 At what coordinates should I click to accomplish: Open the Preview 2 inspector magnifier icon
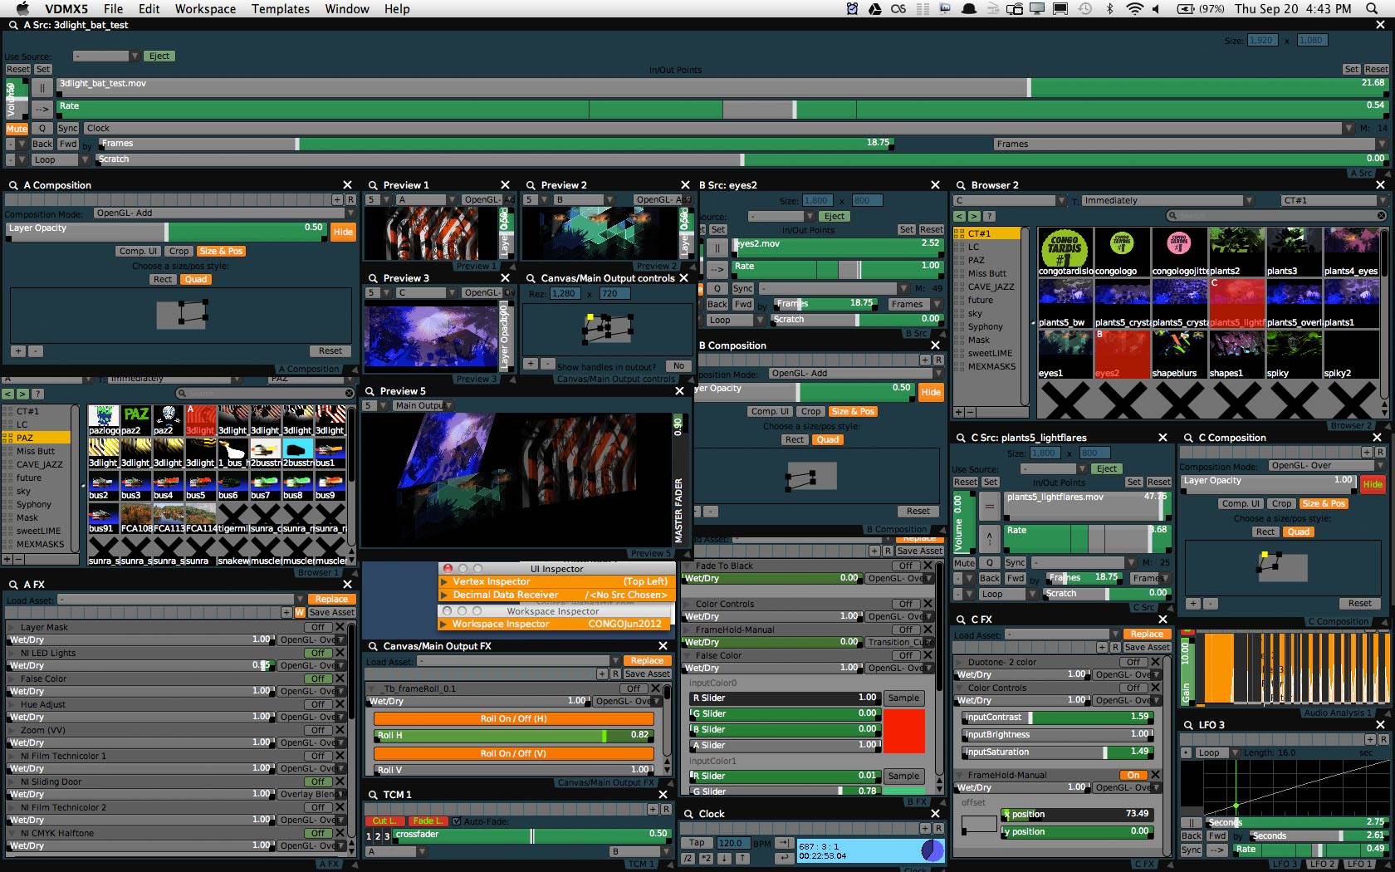(x=531, y=185)
